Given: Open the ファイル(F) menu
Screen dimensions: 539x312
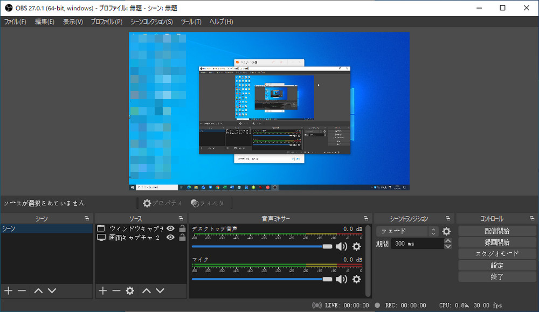Looking at the screenshot, I should tap(15, 22).
